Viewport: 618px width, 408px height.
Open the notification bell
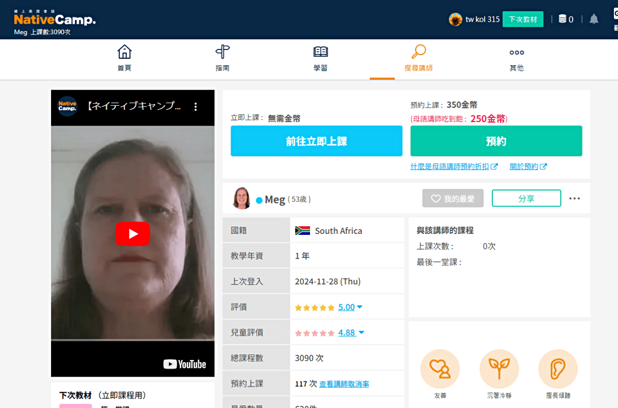click(x=594, y=19)
